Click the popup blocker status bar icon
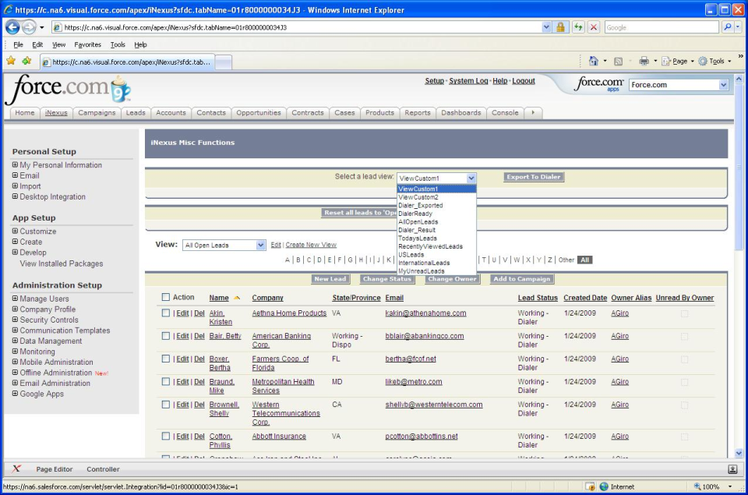Image resolution: width=748 pixels, height=495 pixels. (x=590, y=486)
